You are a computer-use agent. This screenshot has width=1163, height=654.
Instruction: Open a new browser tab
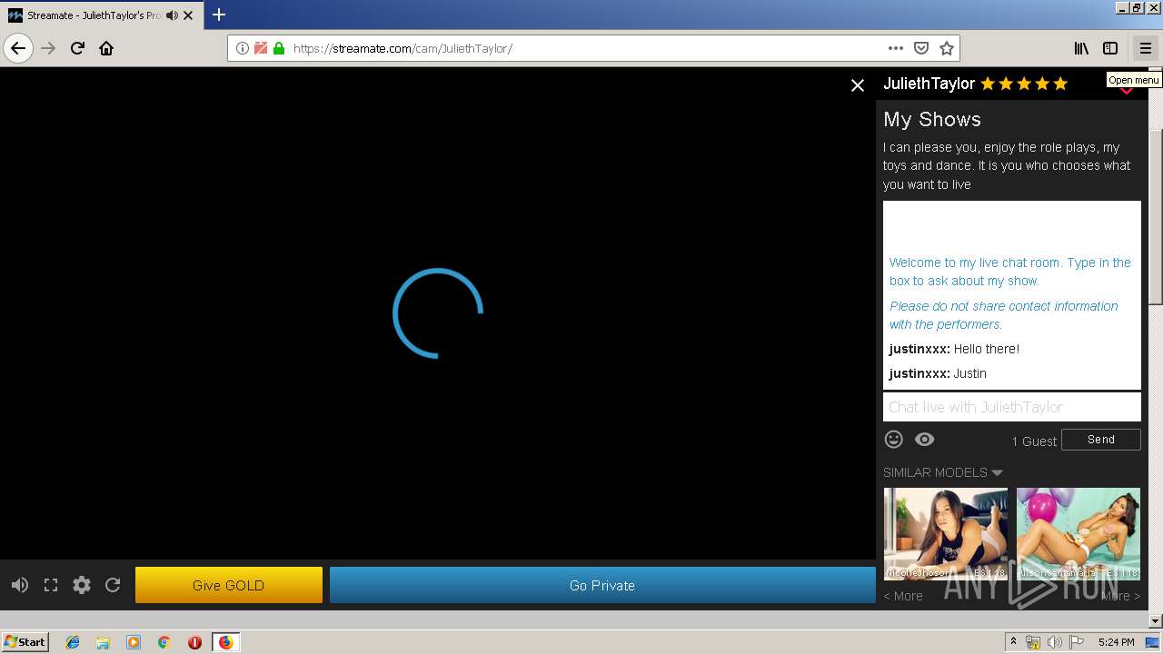(219, 15)
